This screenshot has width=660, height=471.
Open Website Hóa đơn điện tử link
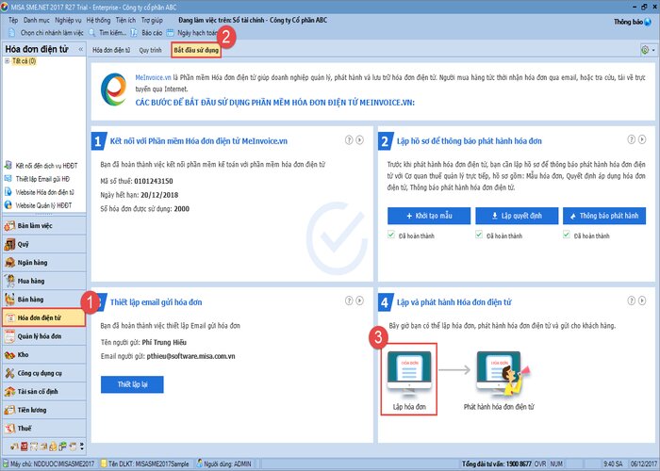[x=40, y=192]
